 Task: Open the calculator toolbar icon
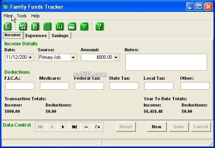pos(35,26)
